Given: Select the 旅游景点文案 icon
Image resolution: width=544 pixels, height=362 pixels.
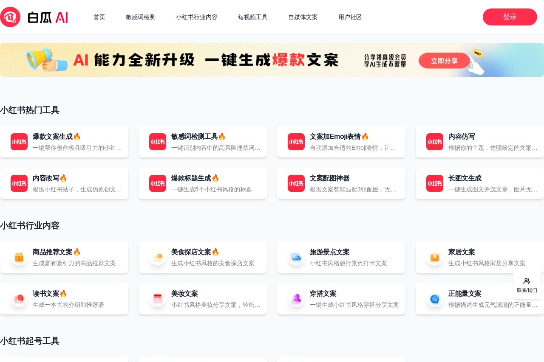Looking at the screenshot, I should [x=296, y=257].
